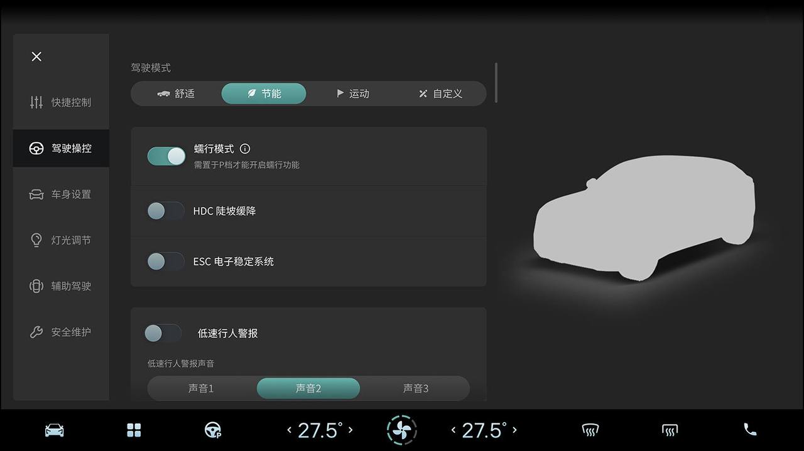This screenshot has height=451, width=804.
Task: Click 驾驶模式 section heading
Action: pyautogui.click(x=151, y=68)
